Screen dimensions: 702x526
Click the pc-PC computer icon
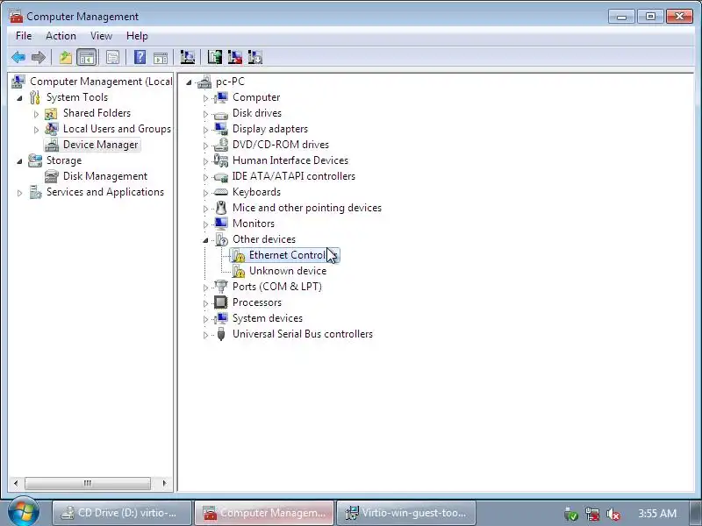(x=204, y=82)
